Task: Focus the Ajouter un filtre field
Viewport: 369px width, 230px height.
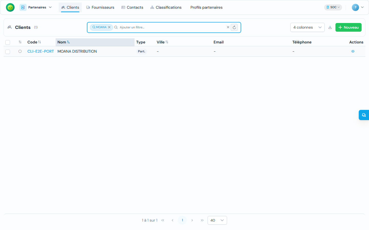Action: coord(172,27)
